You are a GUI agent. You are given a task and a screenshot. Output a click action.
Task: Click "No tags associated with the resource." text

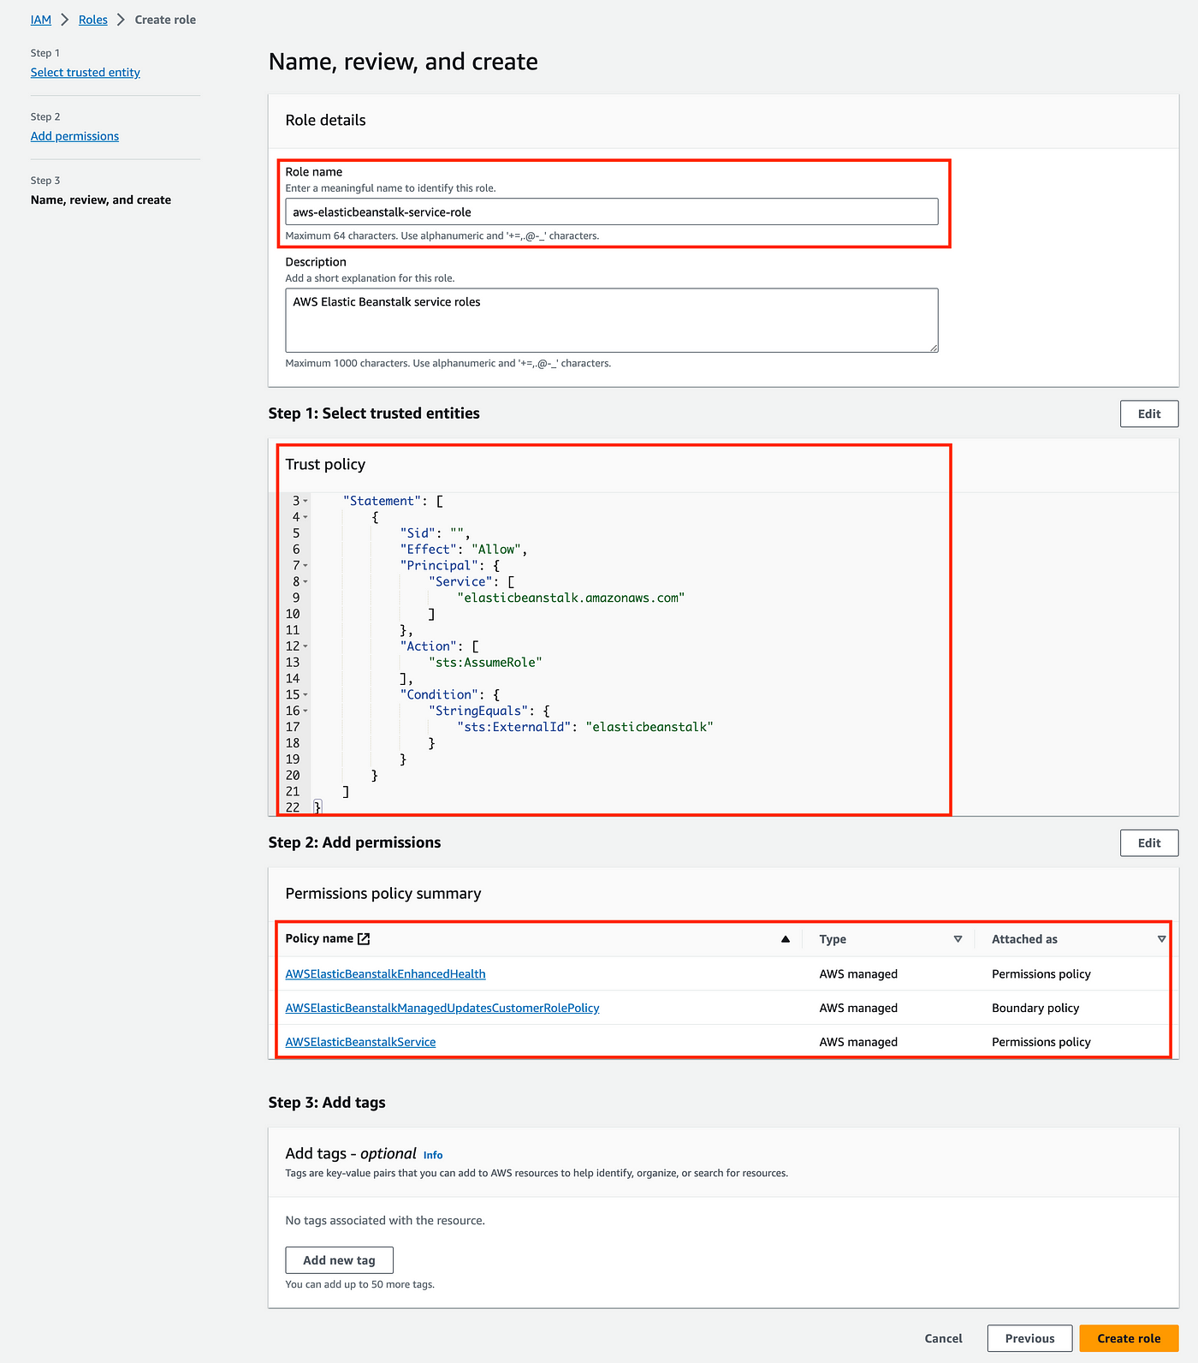pyautogui.click(x=385, y=1220)
